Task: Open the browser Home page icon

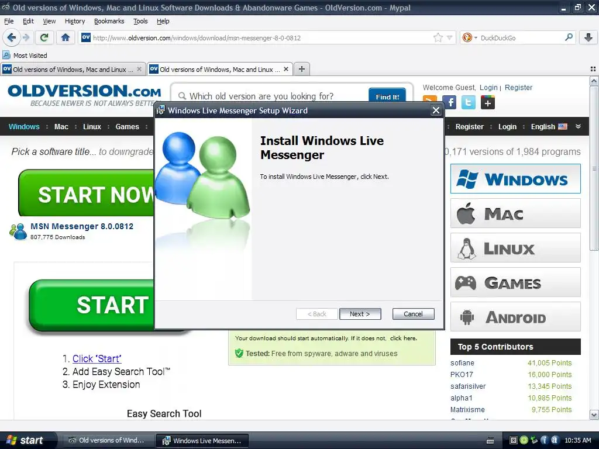Action: (66, 37)
